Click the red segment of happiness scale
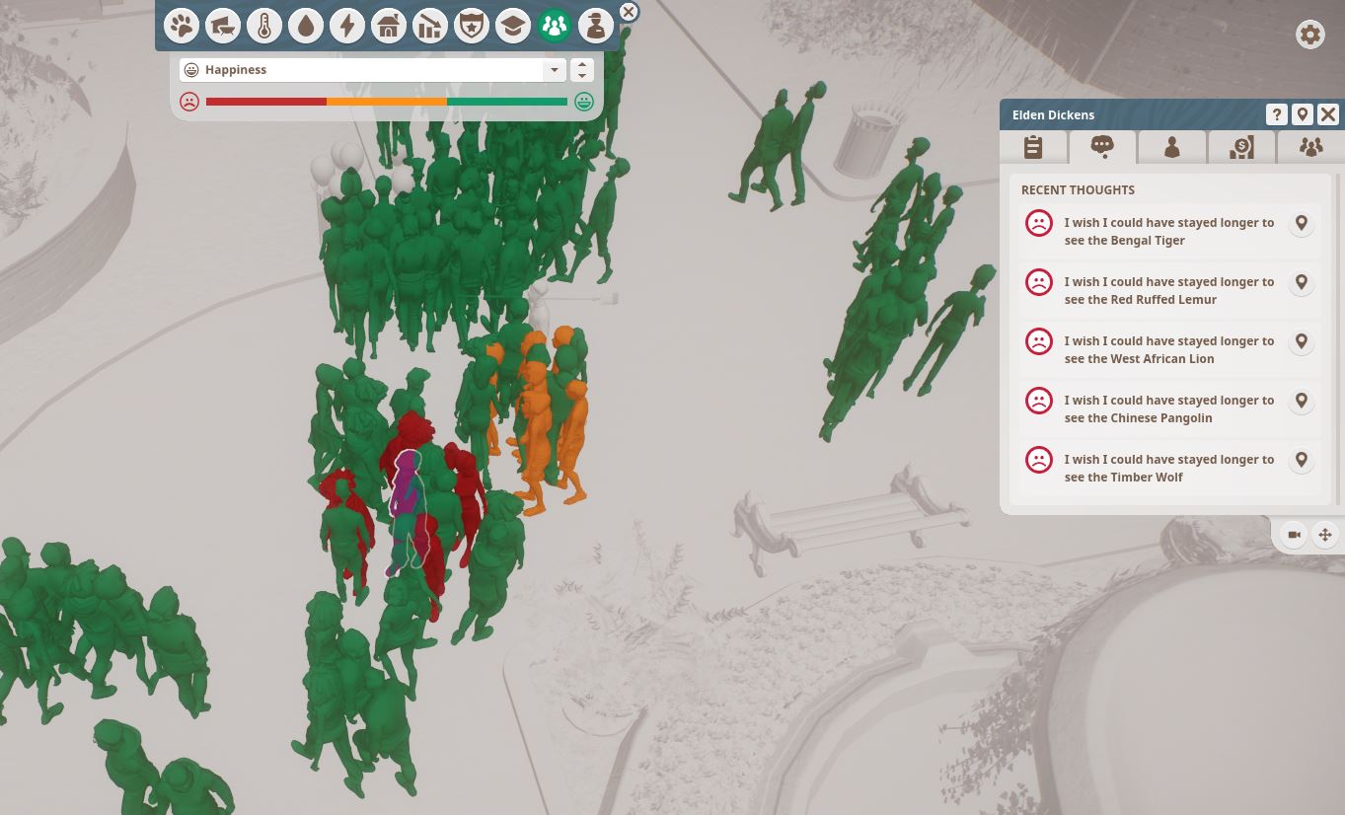This screenshot has height=815, width=1345. [266, 102]
